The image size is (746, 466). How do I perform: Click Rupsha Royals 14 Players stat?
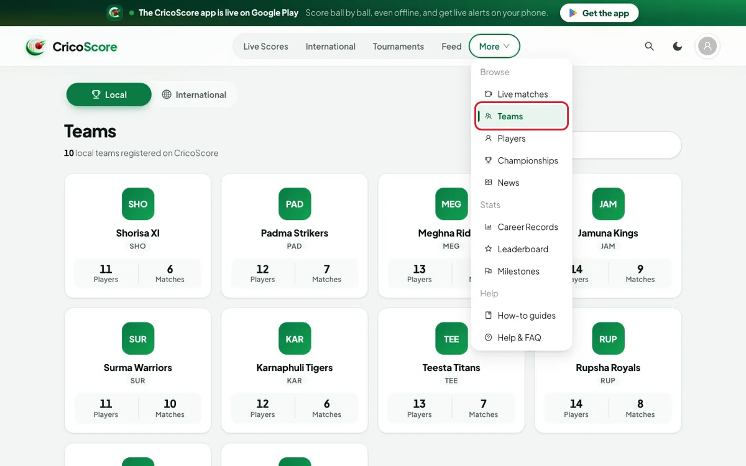[576, 408]
